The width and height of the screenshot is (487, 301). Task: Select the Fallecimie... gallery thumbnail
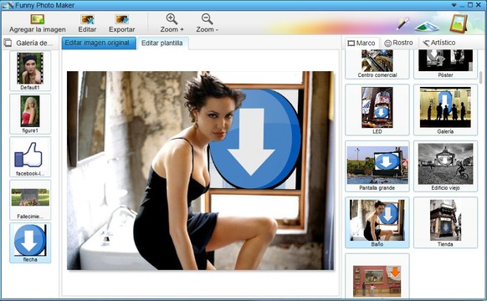[x=30, y=200]
